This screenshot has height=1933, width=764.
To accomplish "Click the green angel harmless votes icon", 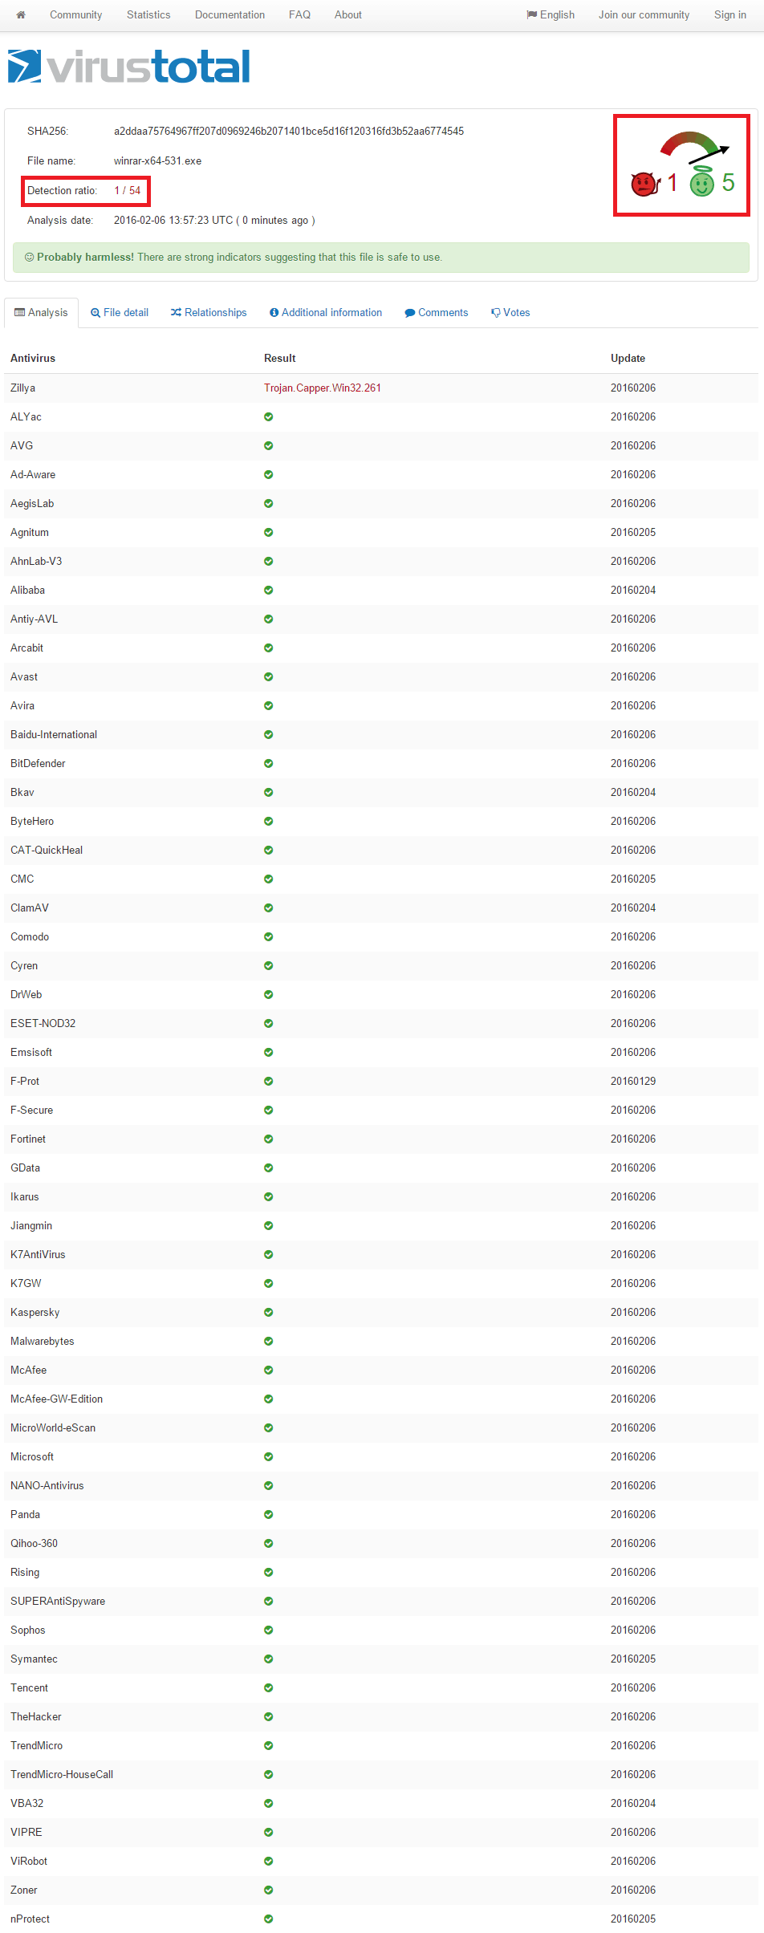I will (x=702, y=181).
